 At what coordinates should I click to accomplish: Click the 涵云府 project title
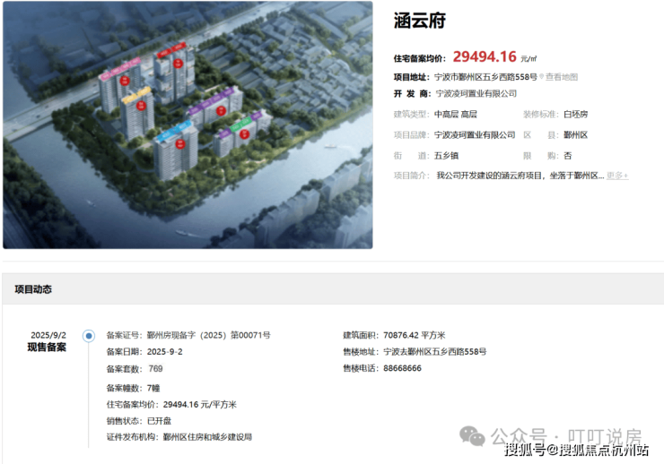point(420,21)
